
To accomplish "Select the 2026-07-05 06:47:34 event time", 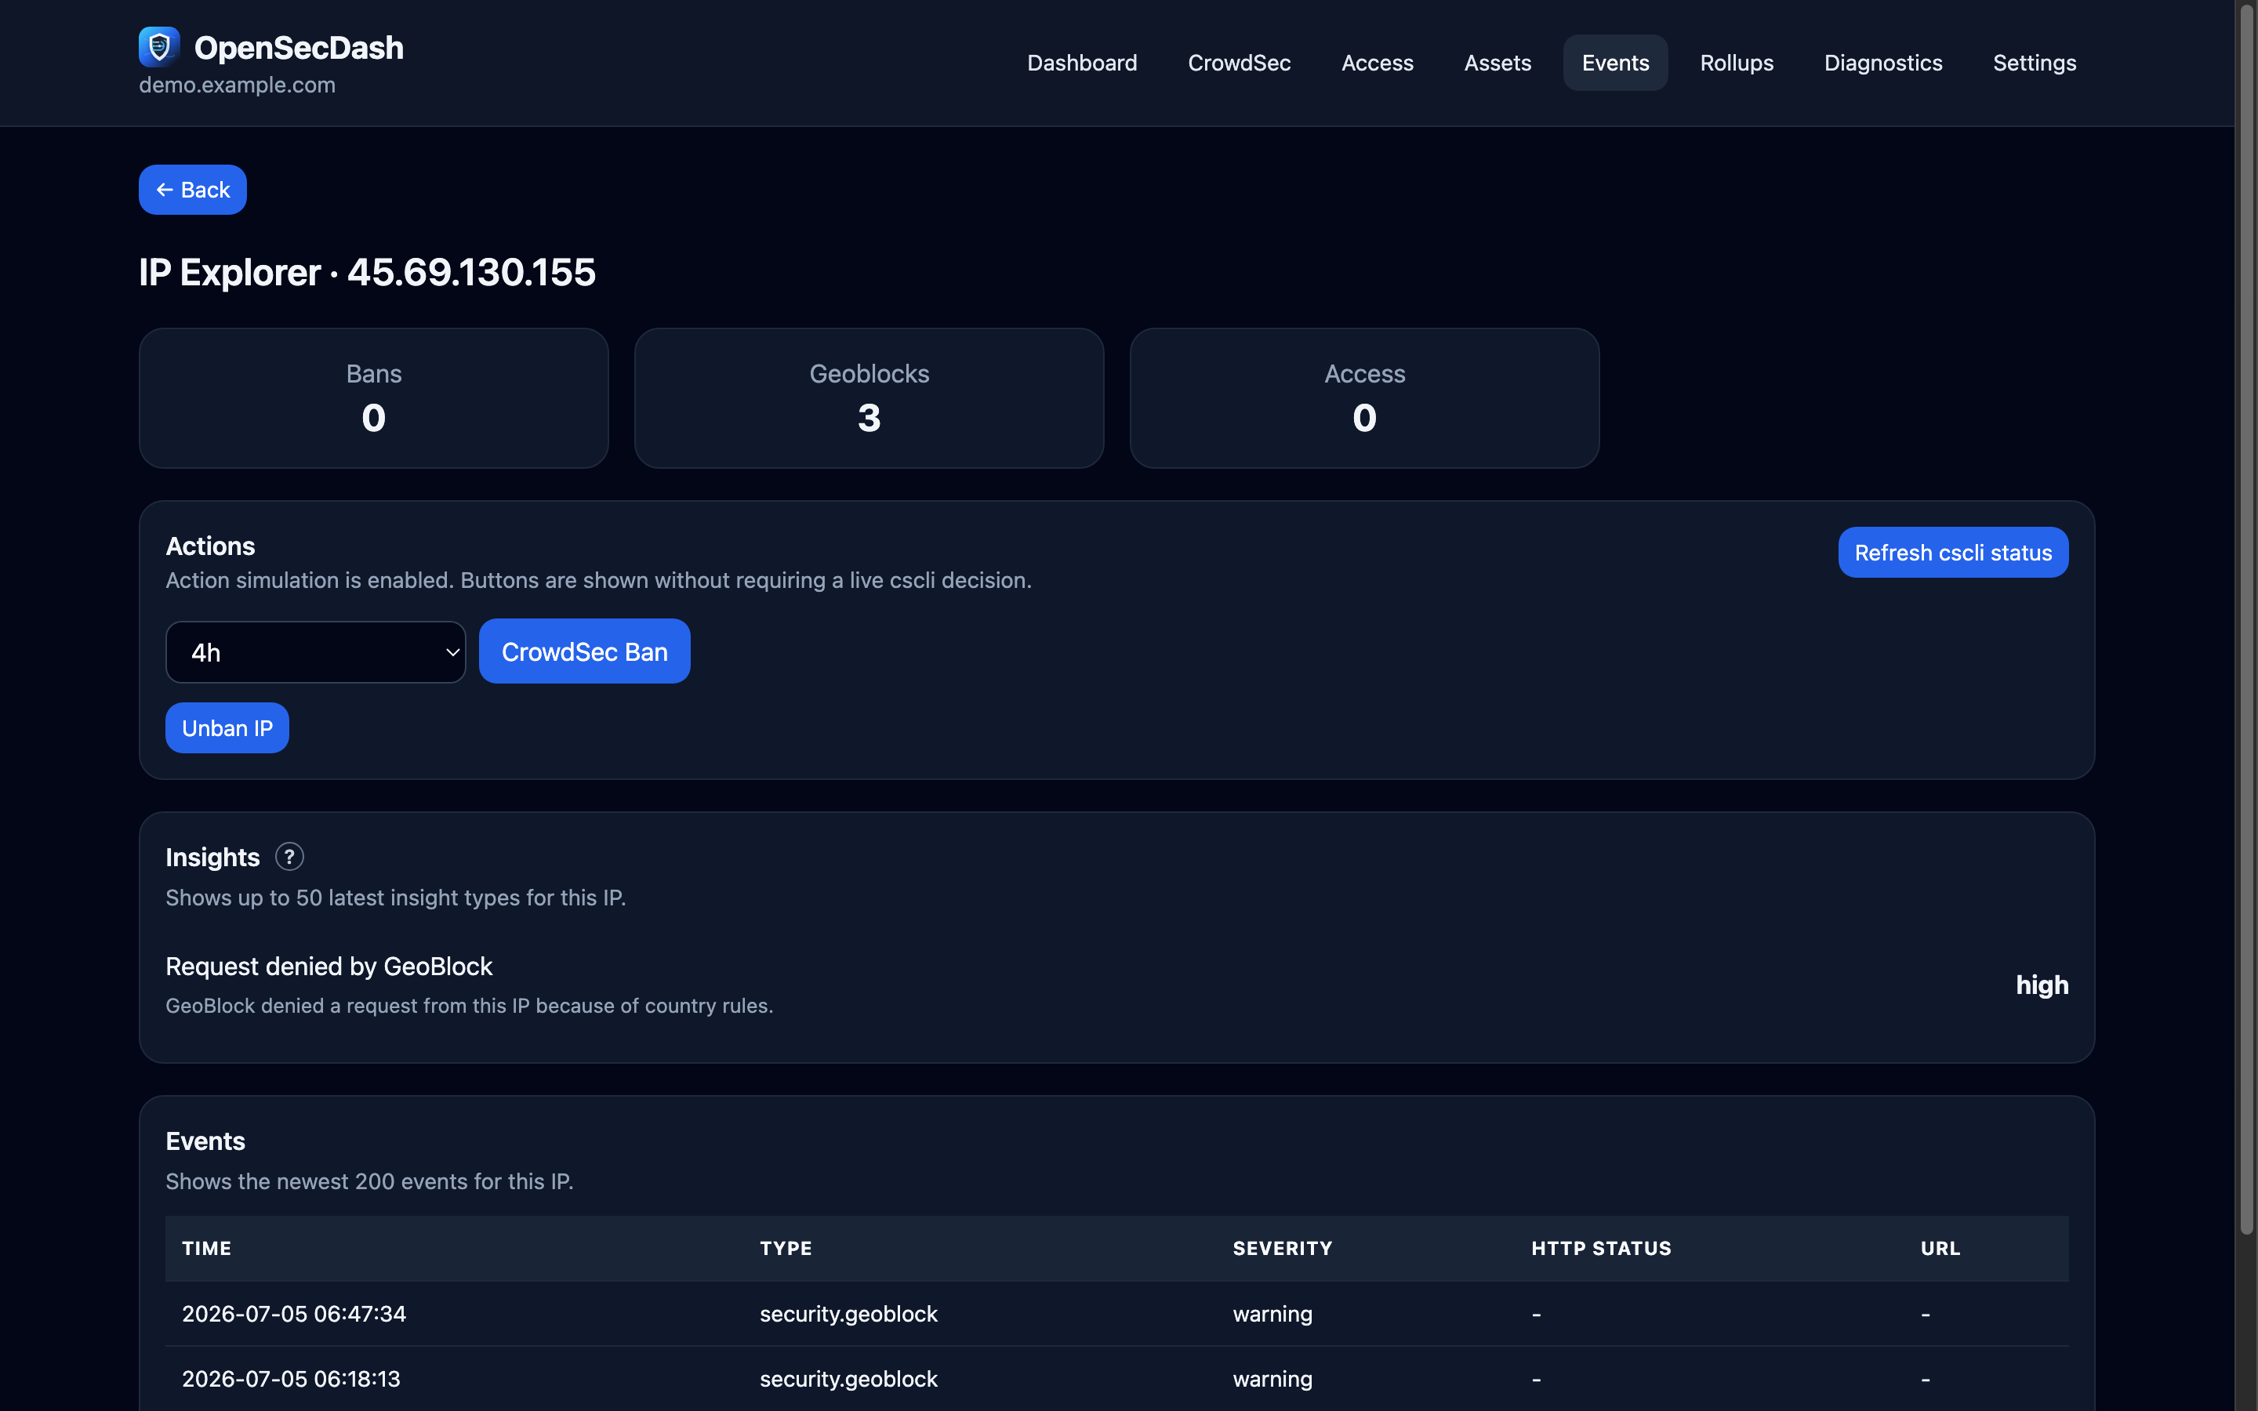I will pos(294,1314).
